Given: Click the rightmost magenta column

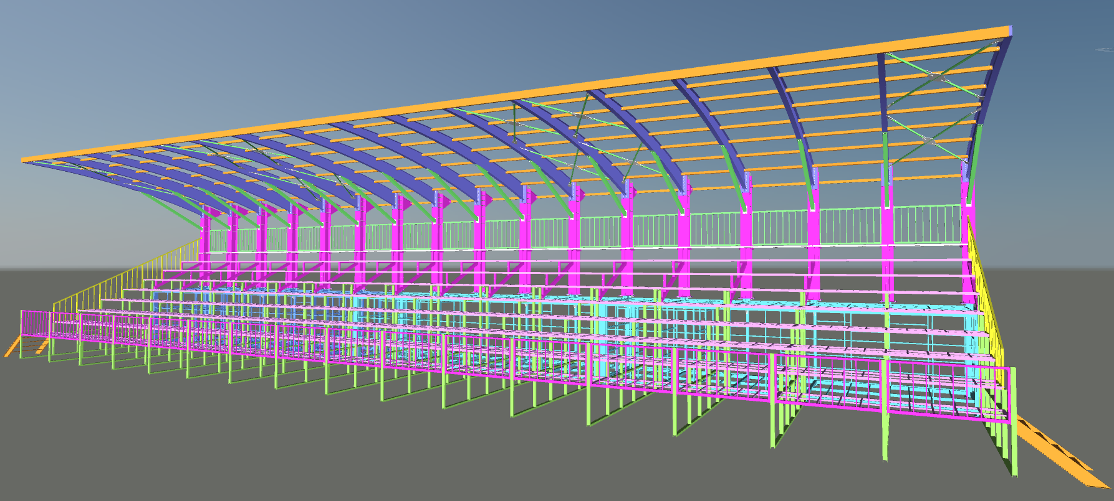Looking at the screenshot, I should coord(969,249).
